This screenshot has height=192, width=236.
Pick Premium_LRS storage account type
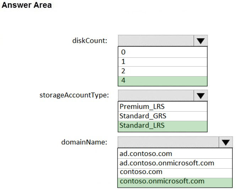click(x=163, y=107)
